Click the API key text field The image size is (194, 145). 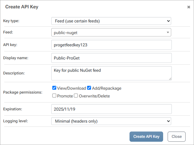111,45
